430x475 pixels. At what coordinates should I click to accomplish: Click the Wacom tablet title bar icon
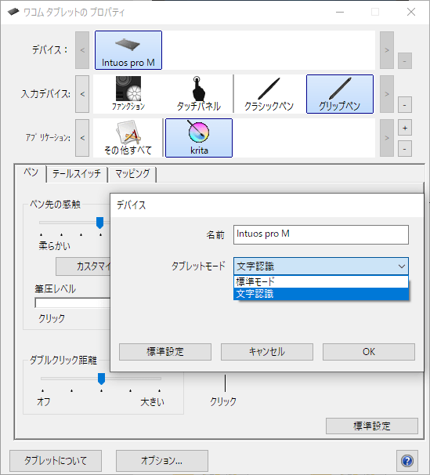(x=13, y=12)
